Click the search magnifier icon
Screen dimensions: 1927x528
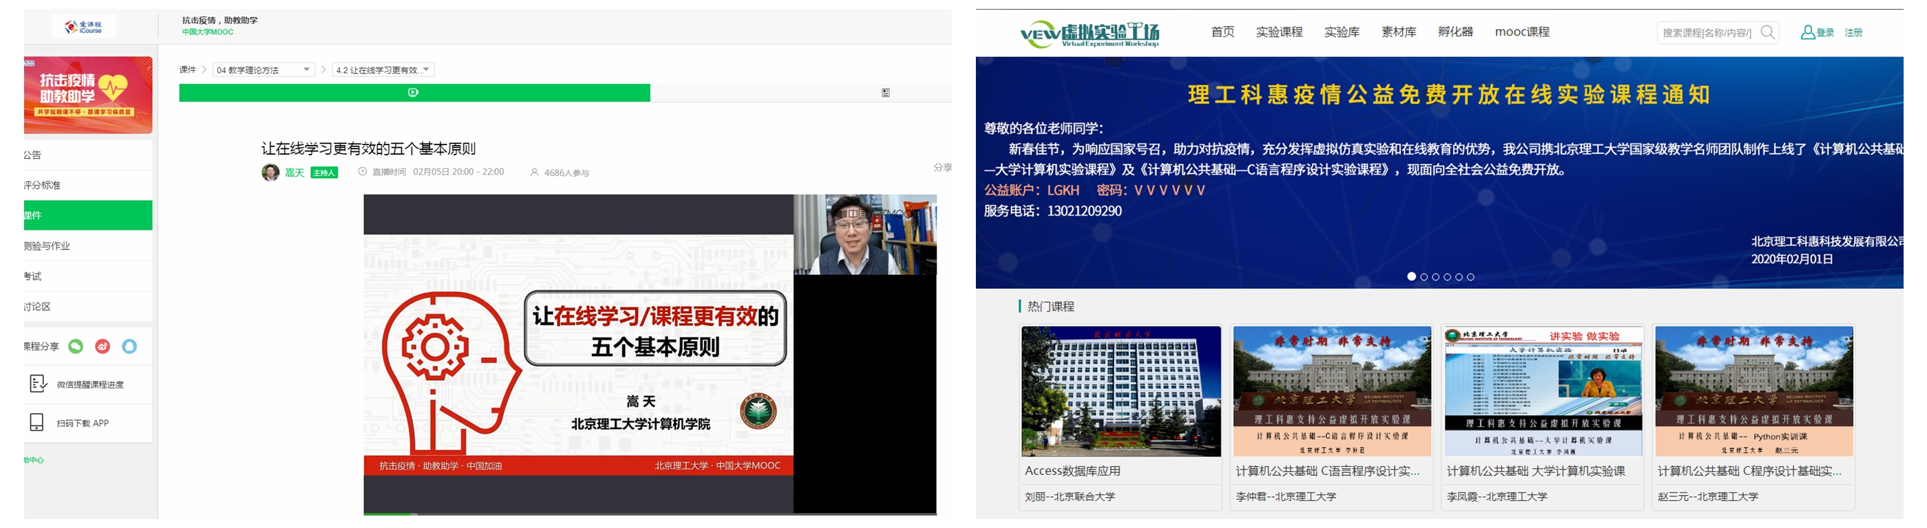[x=1767, y=32]
